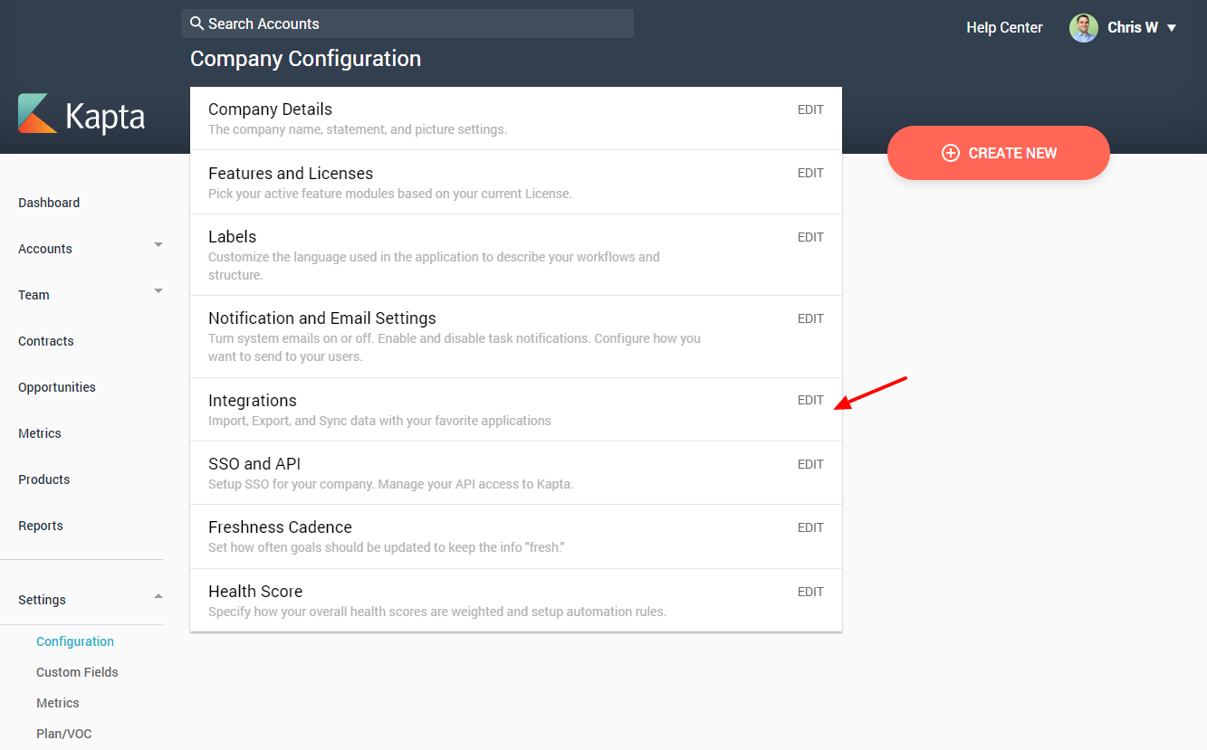Edit Features and Licenses
This screenshot has width=1207, height=750.
810,173
